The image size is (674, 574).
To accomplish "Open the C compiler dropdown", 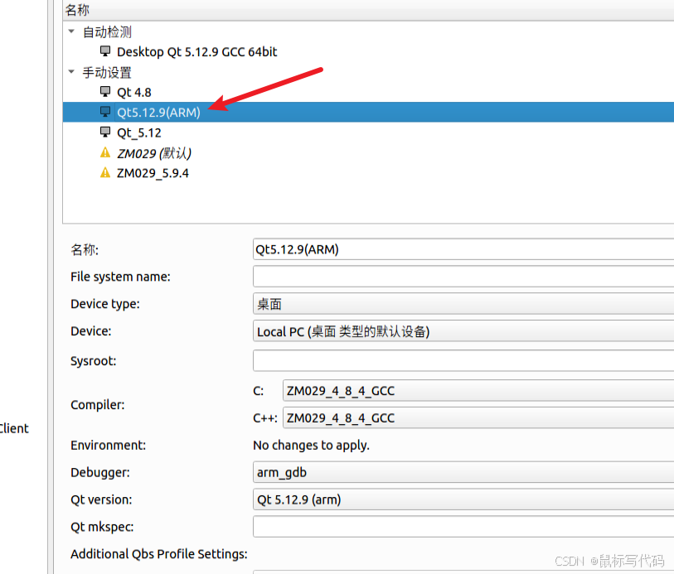I will [x=478, y=391].
